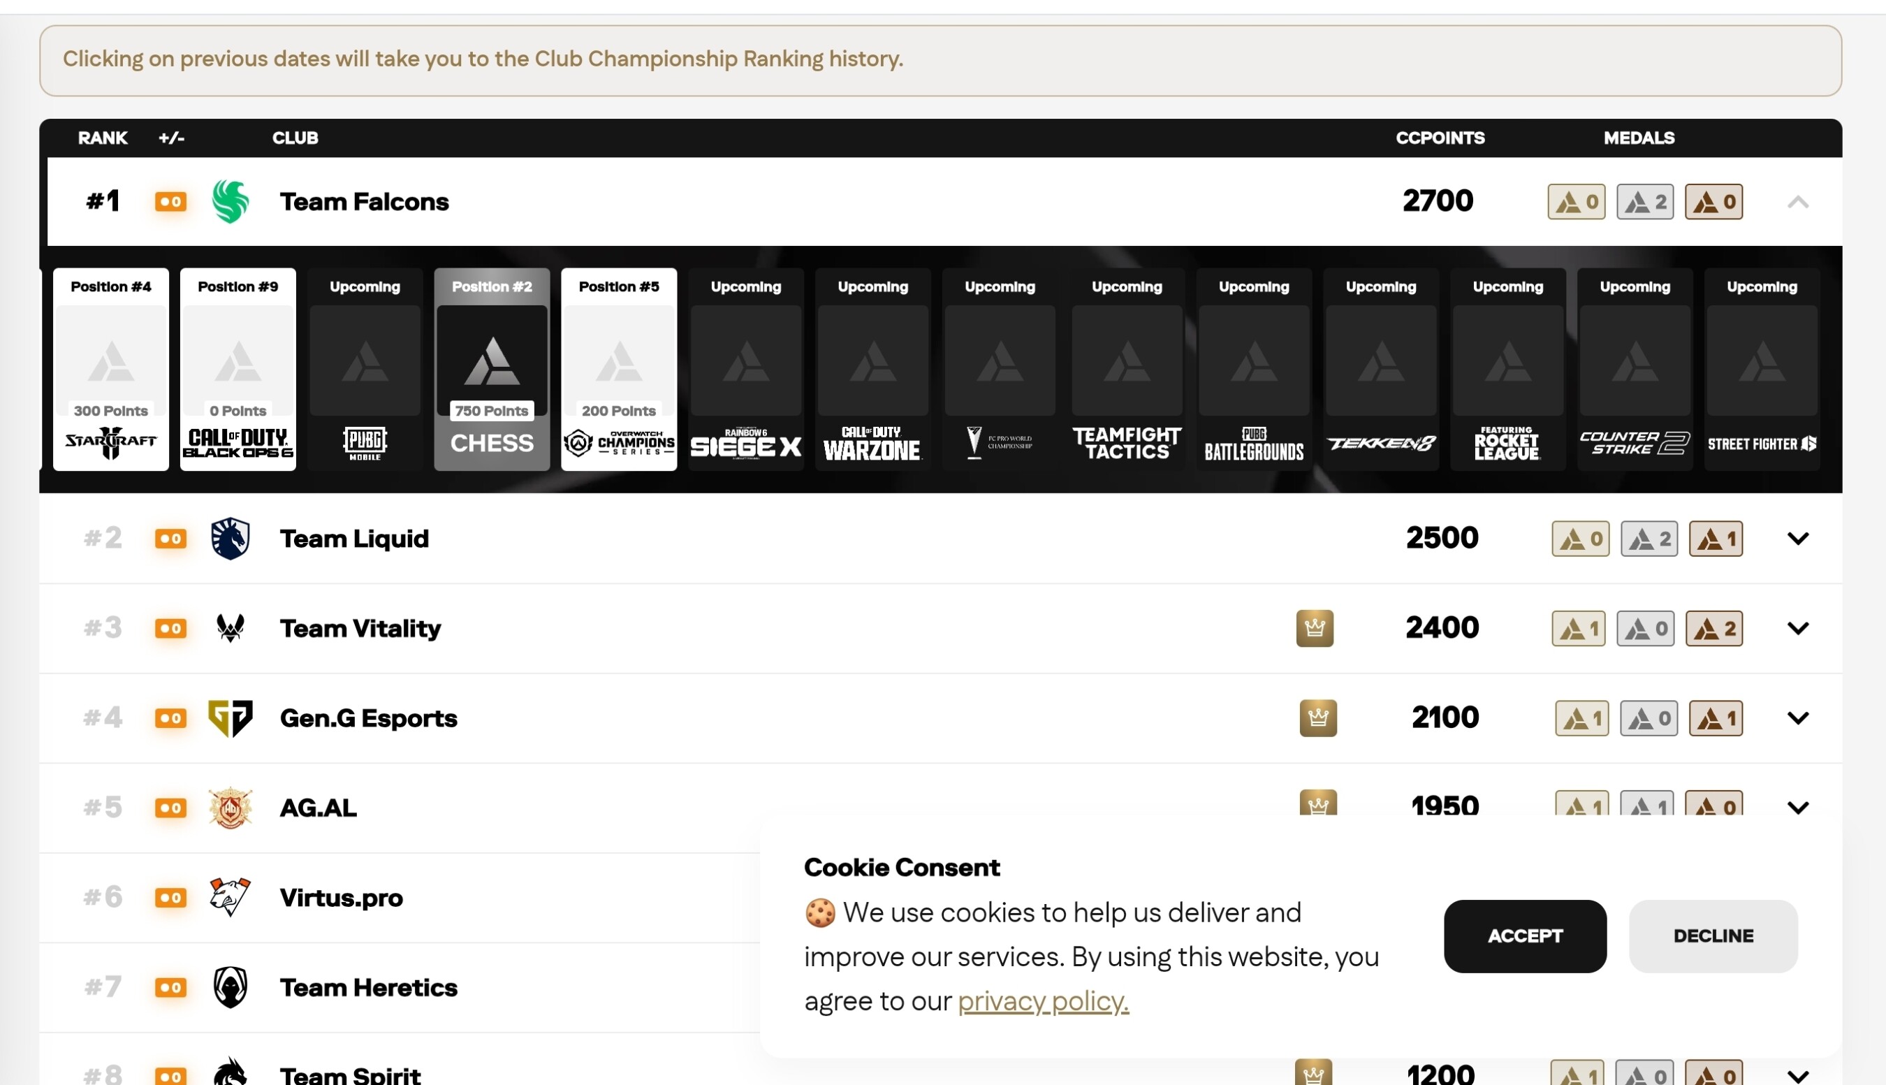Open the privacy policy link
Screen dimensions: 1886x1085
[1042, 1000]
